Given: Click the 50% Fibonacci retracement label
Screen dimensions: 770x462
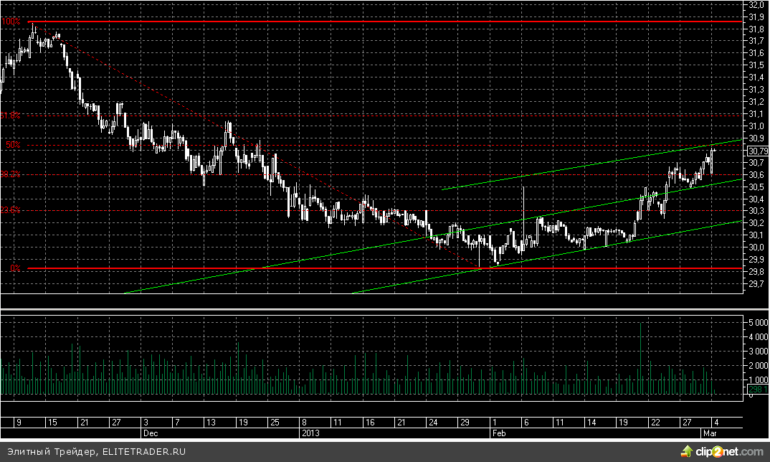Looking at the screenshot, I should [x=13, y=145].
